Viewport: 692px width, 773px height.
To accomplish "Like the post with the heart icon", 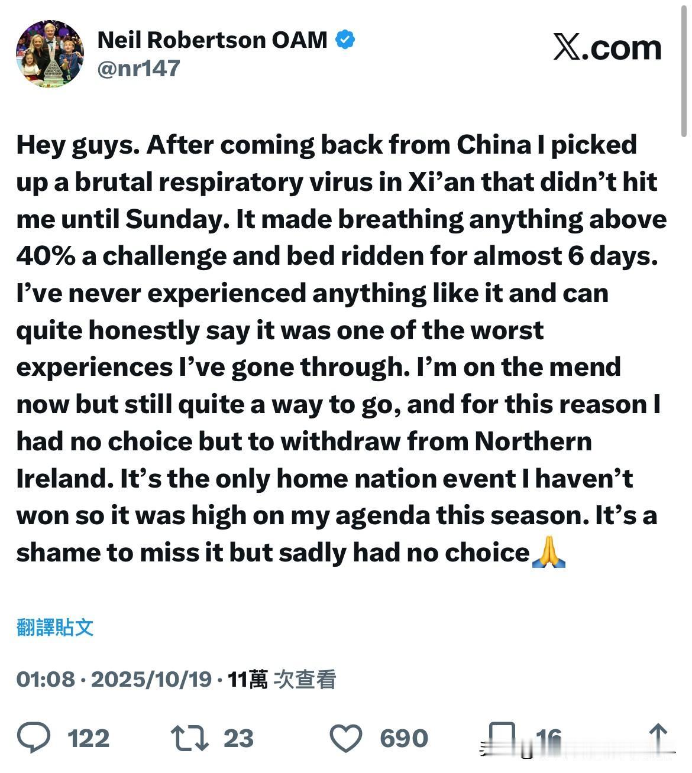I will coord(345,738).
